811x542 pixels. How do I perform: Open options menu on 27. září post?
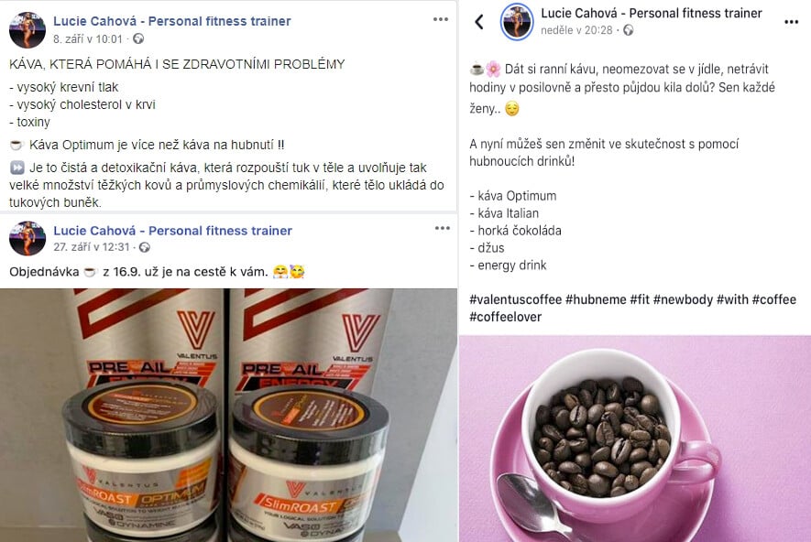[443, 228]
